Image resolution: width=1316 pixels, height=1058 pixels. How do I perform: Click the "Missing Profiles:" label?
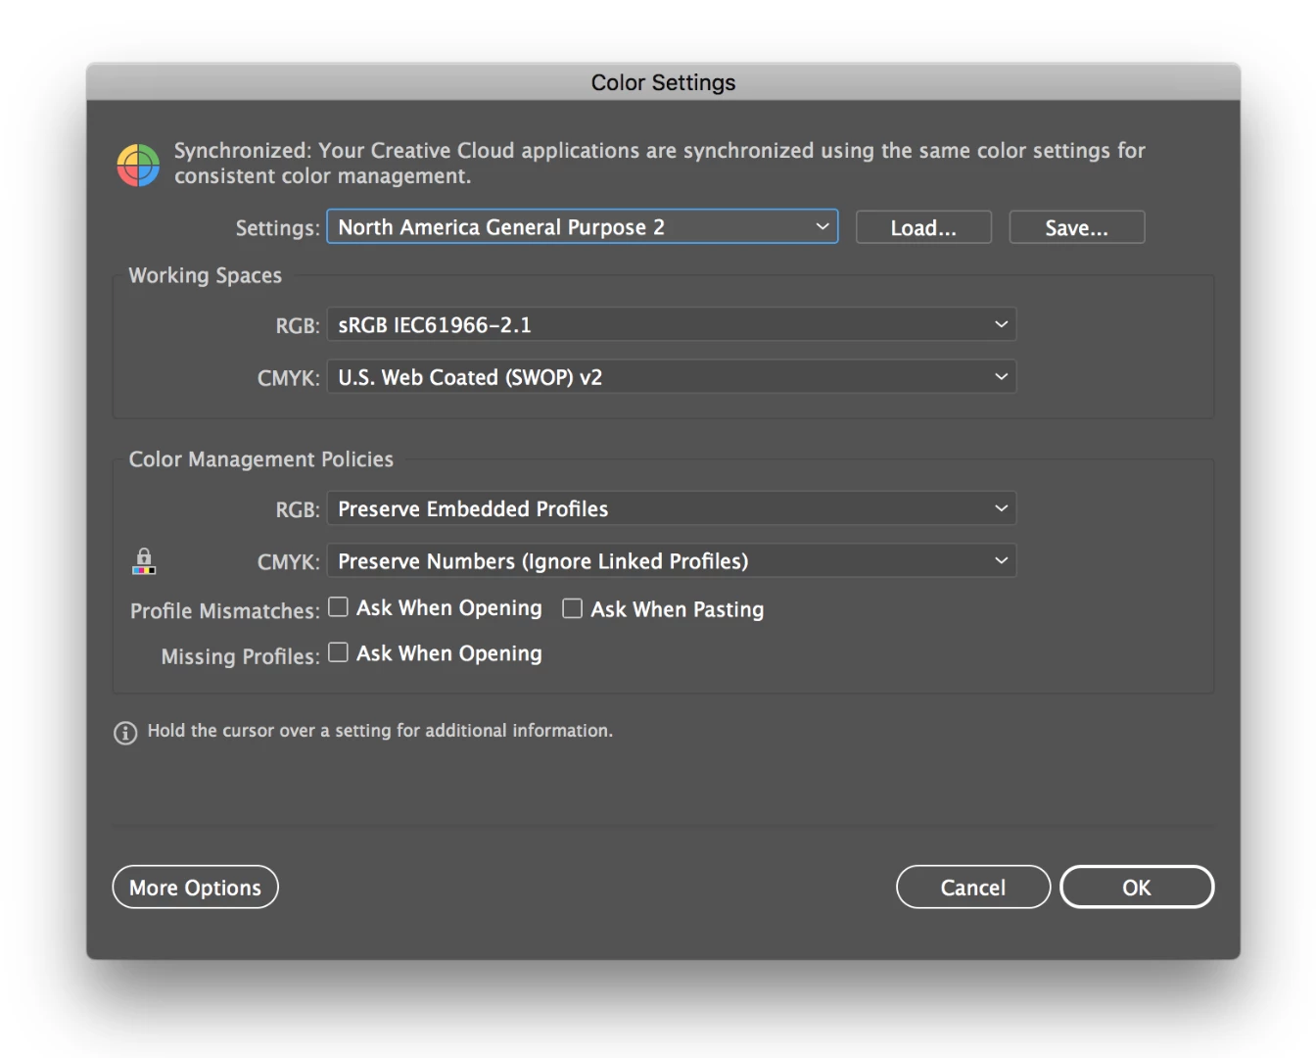241,656
